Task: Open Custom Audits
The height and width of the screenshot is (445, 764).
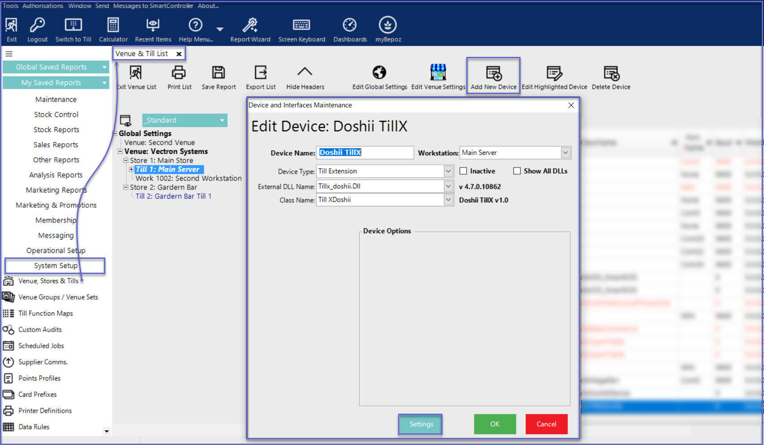Action: point(40,329)
